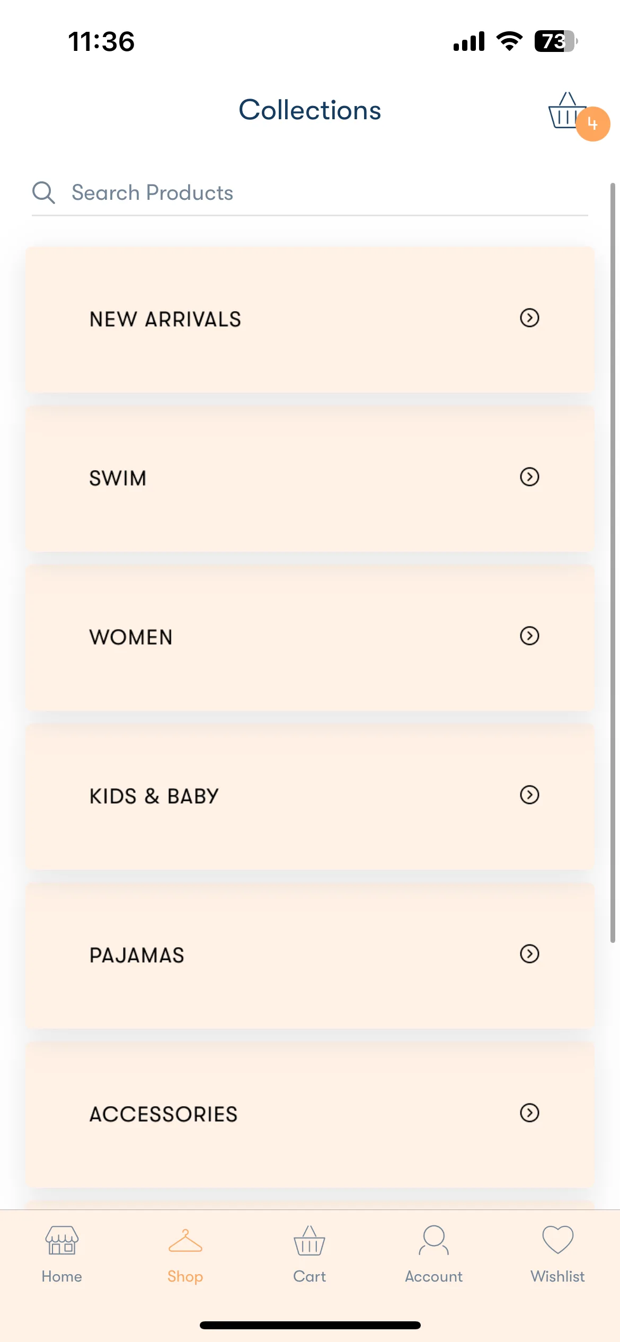This screenshot has width=620, height=1342.
Task: Switch to the Wishlist tab label
Action: (558, 1276)
